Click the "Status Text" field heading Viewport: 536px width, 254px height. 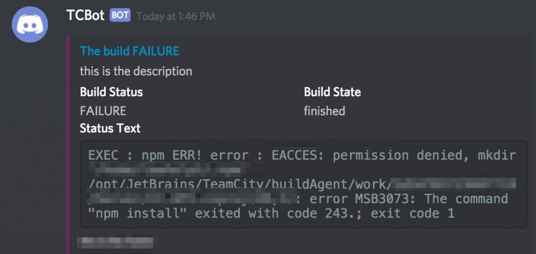click(110, 128)
